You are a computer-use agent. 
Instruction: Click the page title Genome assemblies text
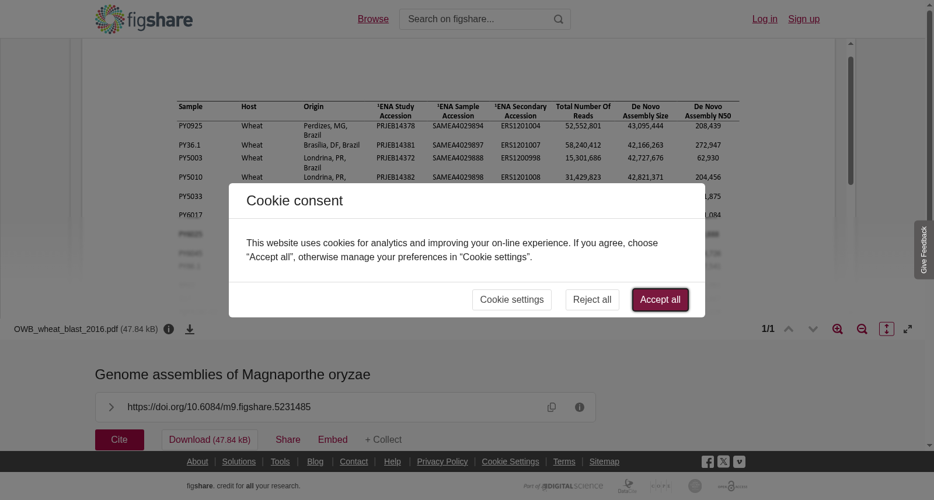point(233,375)
